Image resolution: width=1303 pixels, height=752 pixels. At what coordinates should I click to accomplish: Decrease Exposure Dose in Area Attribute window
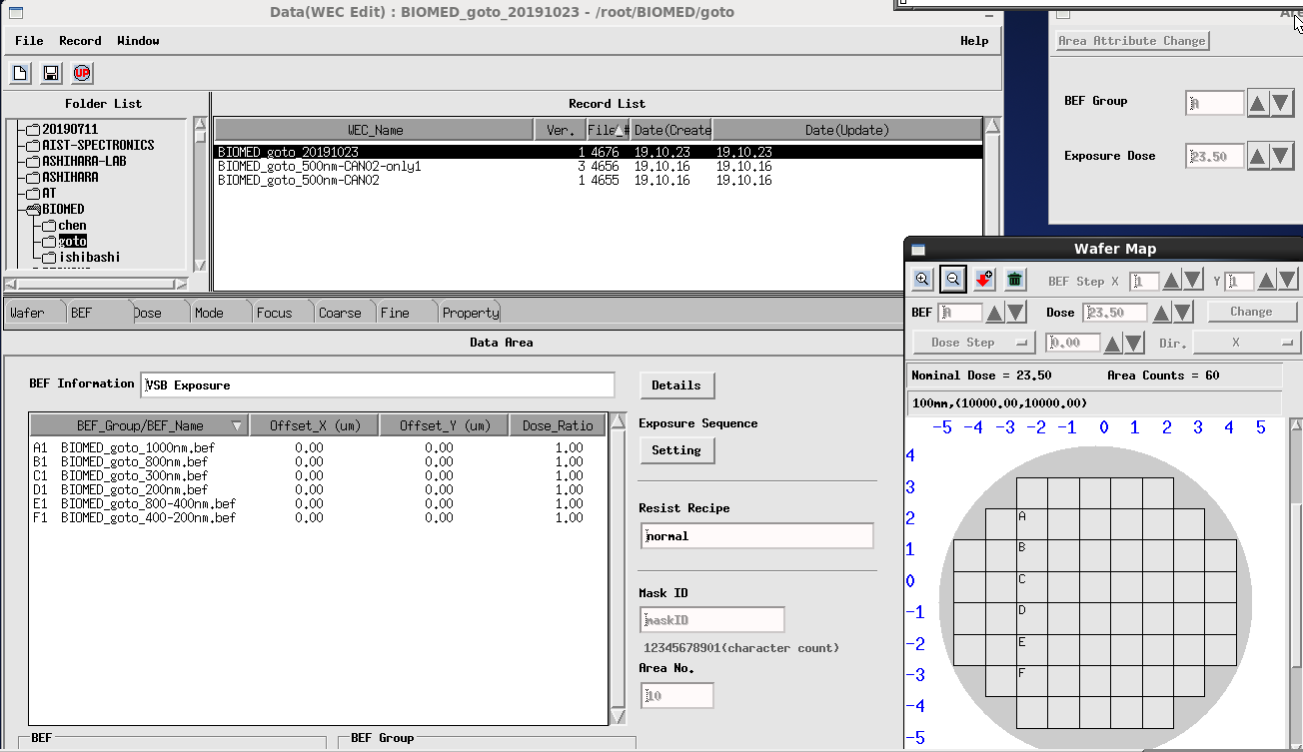pyautogui.click(x=1282, y=156)
